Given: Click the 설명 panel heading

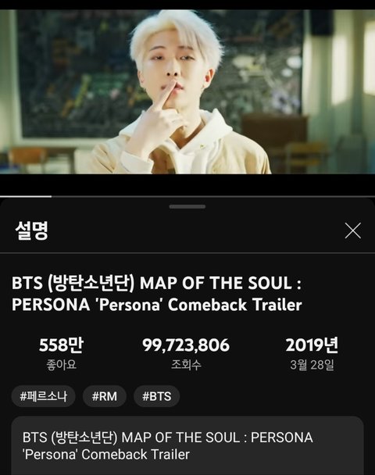Looking at the screenshot, I should [x=32, y=230].
